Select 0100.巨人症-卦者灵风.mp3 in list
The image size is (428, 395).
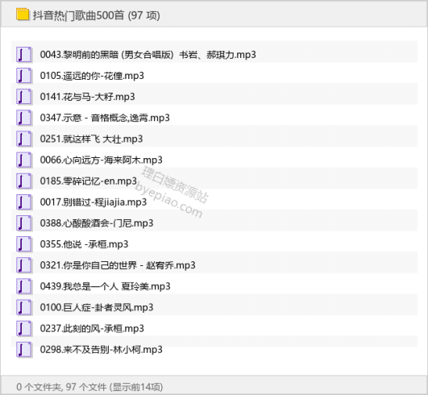pyautogui.click(x=97, y=307)
